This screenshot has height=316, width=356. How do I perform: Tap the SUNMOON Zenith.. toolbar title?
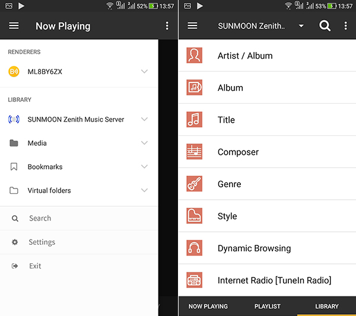click(251, 26)
